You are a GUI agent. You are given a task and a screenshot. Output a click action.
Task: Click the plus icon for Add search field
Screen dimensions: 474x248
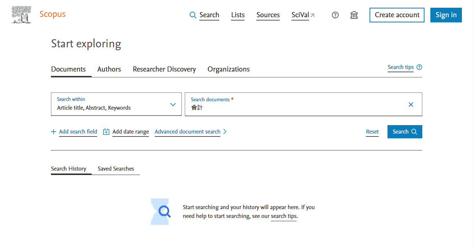tap(54, 132)
